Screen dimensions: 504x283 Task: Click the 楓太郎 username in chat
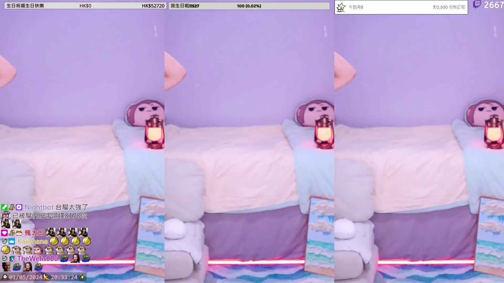(34, 233)
